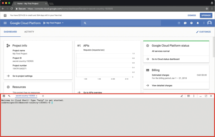Add a new Cloud Shell session
The image size is (215, 137).
[x=43, y=96]
